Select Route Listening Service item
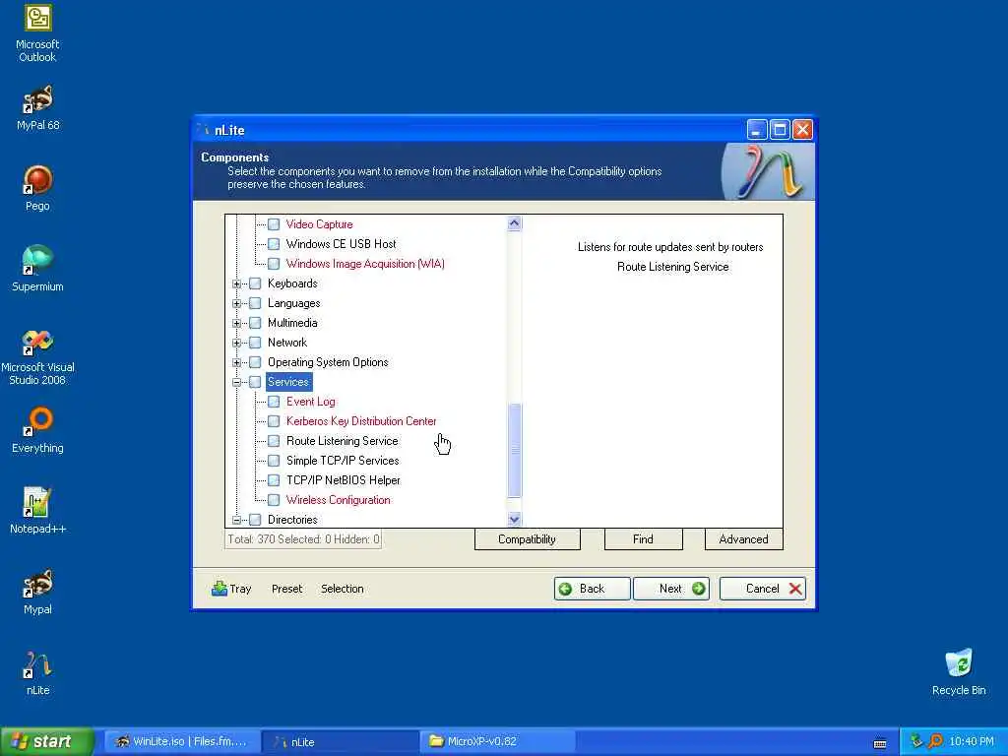Viewport: 1008px width, 756px height. coord(342,441)
